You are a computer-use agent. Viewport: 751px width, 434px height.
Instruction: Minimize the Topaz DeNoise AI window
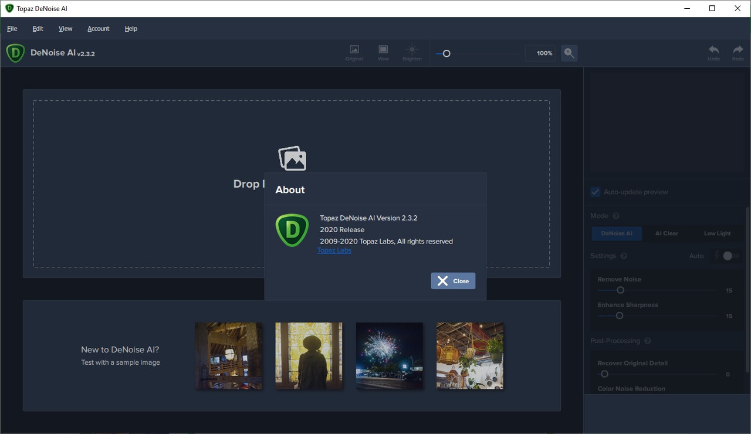point(686,8)
